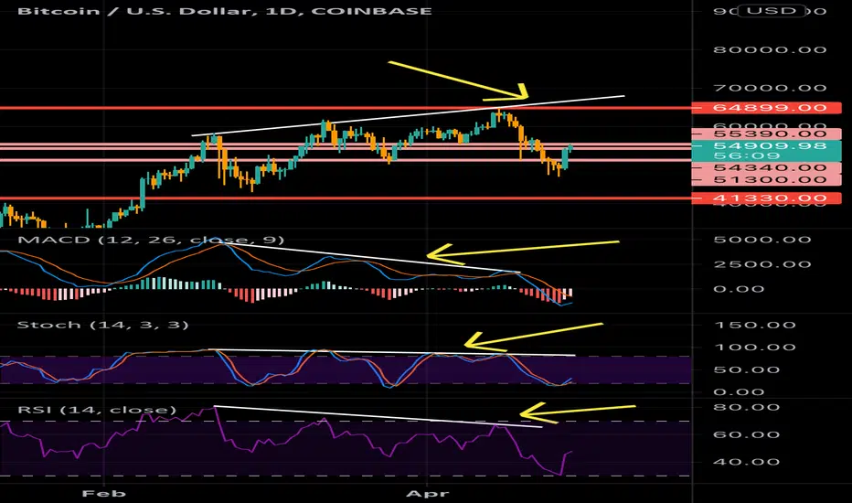Click the 41330.00 red price label

point(766,198)
